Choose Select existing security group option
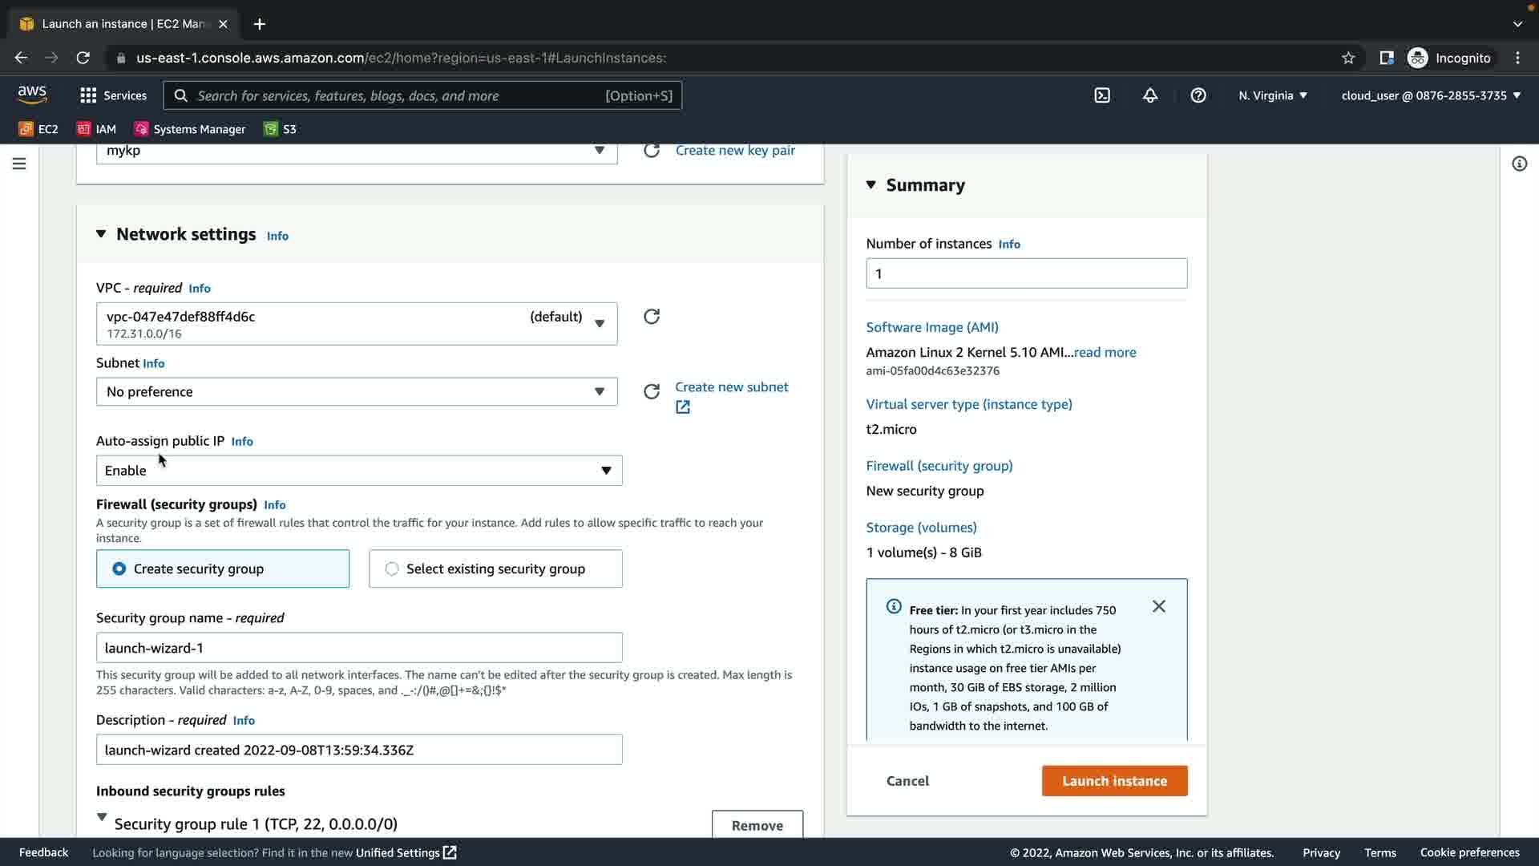 [392, 569]
